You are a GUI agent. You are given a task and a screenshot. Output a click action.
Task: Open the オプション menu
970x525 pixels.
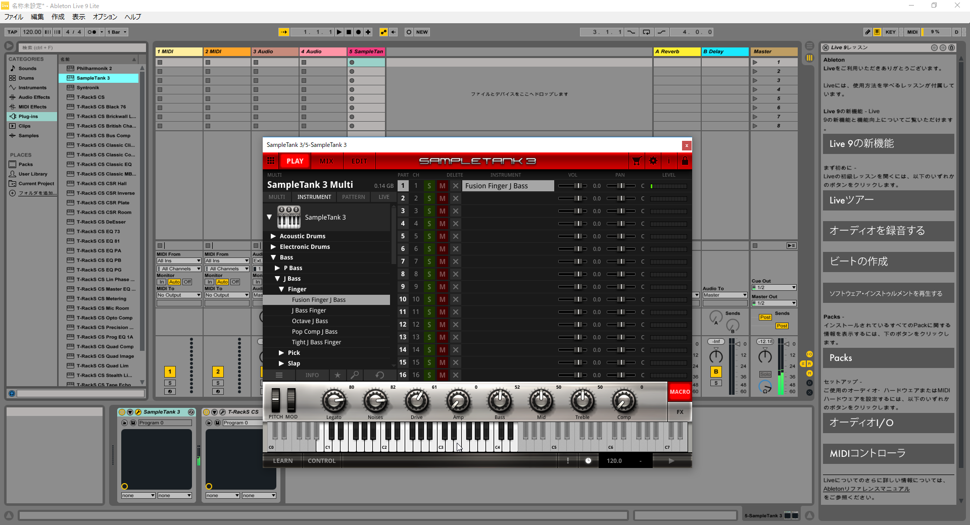pyautogui.click(x=105, y=17)
